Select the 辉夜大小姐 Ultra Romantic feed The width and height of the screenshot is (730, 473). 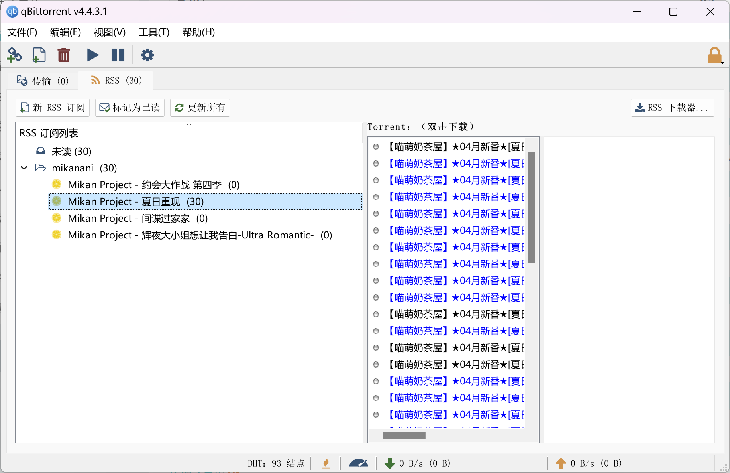(x=200, y=235)
